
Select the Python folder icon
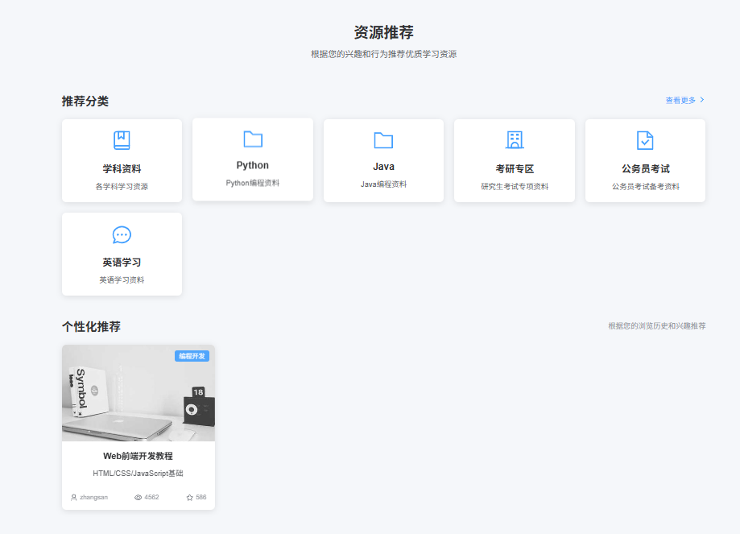click(x=252, y=139)
